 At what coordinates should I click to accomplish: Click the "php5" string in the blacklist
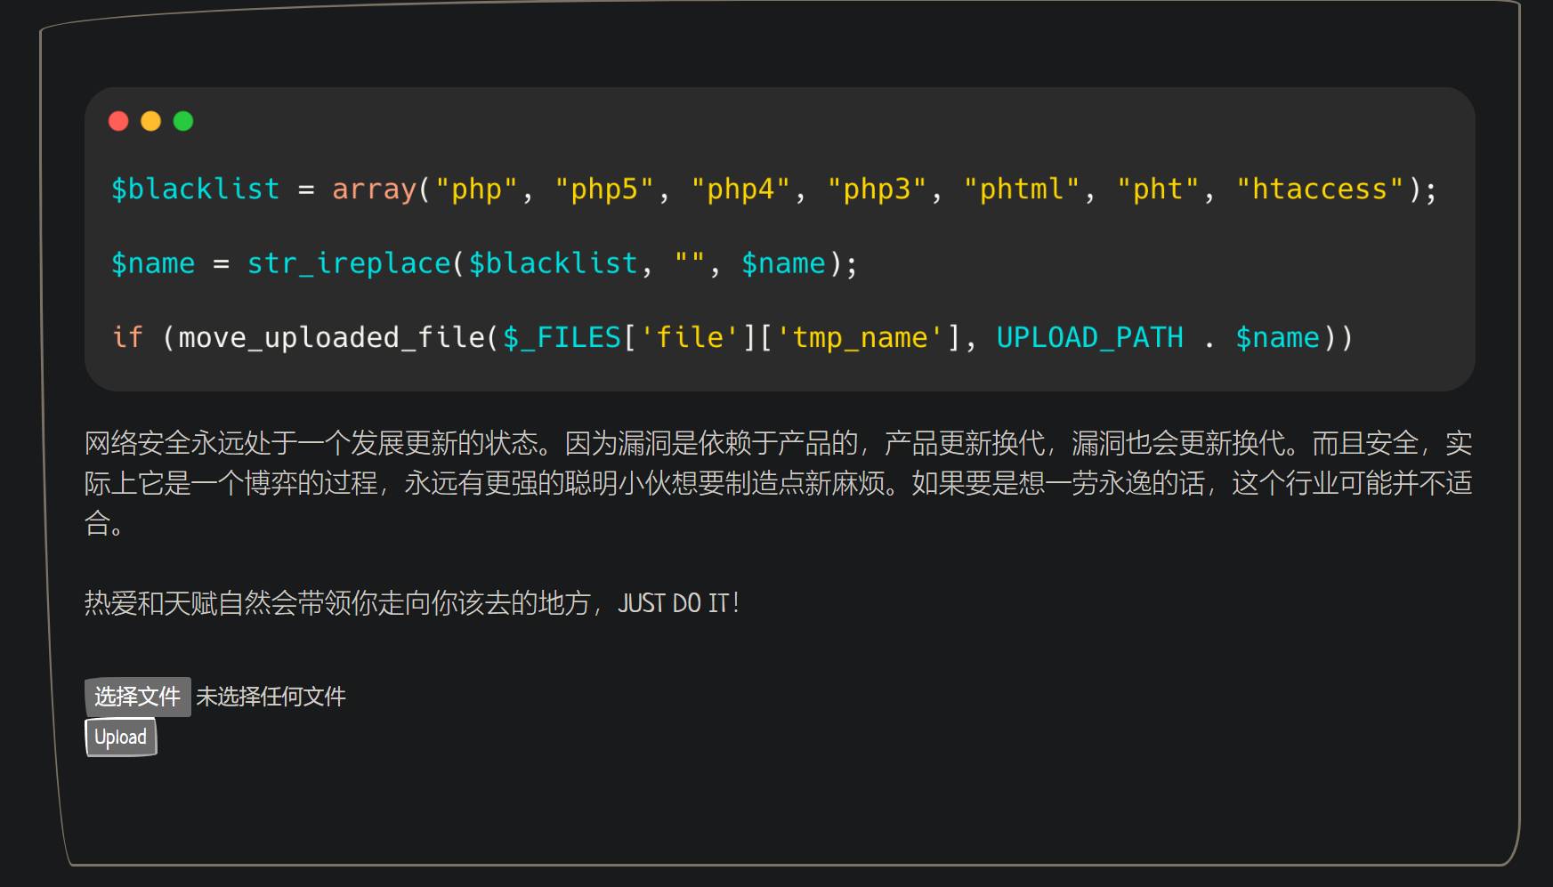coord(604,189)
